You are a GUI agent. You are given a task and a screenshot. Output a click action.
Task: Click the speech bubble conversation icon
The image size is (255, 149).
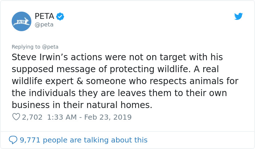[13, 140]
